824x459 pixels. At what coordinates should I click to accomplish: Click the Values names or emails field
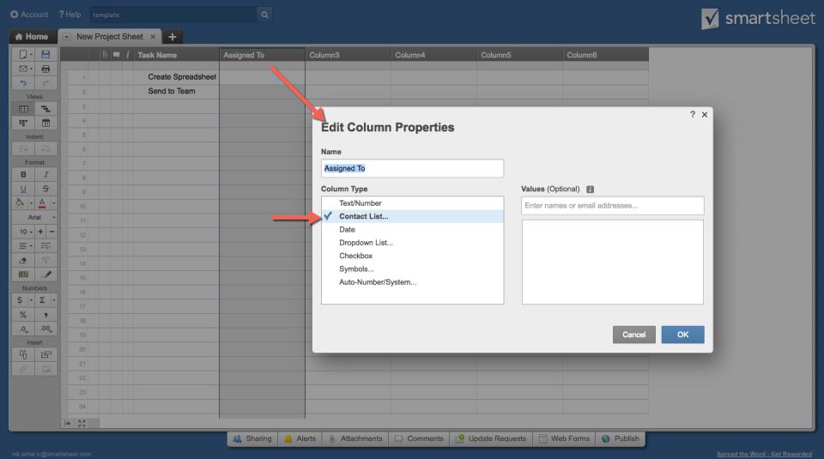pos(612,205)
